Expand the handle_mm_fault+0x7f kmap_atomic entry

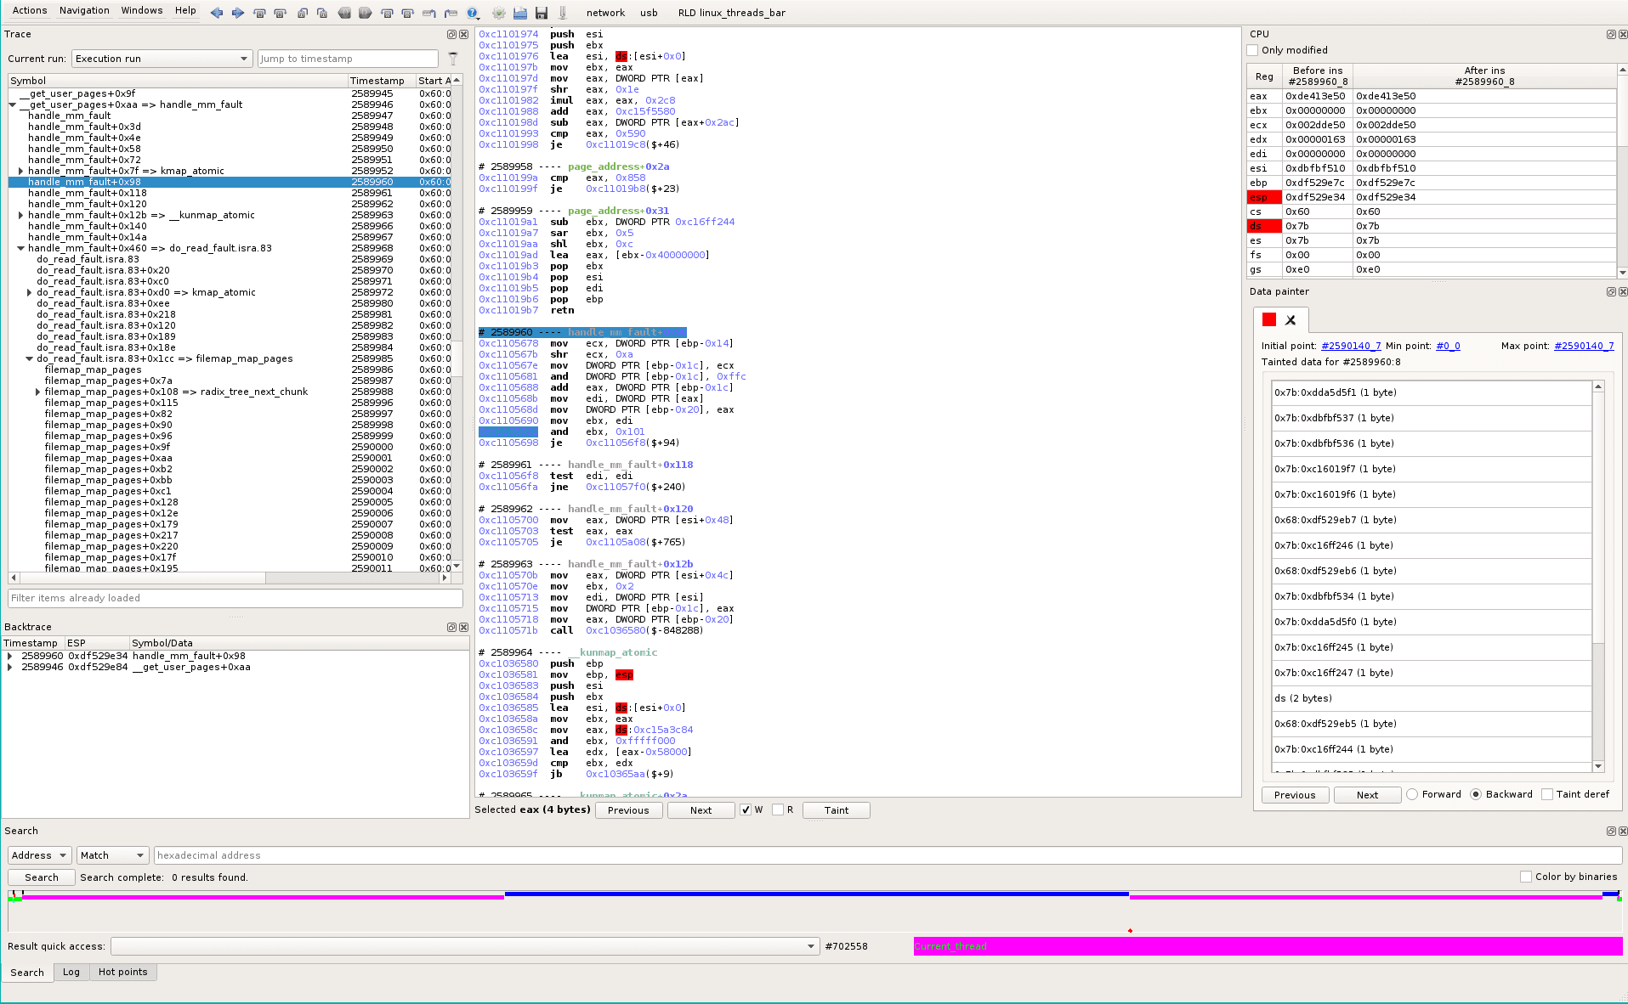point(20,170)
